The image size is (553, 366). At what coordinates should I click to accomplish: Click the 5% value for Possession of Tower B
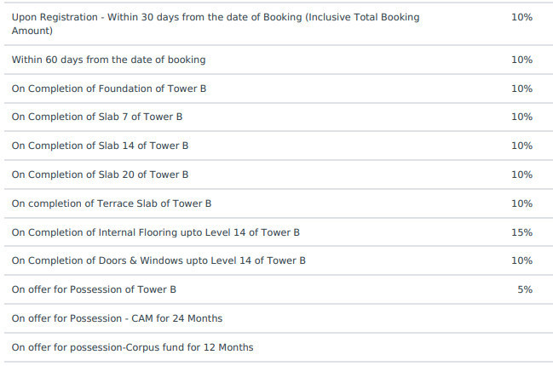click(525, 290)
